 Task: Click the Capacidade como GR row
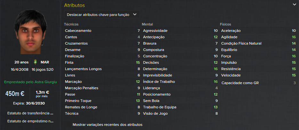tap(258, 83)
